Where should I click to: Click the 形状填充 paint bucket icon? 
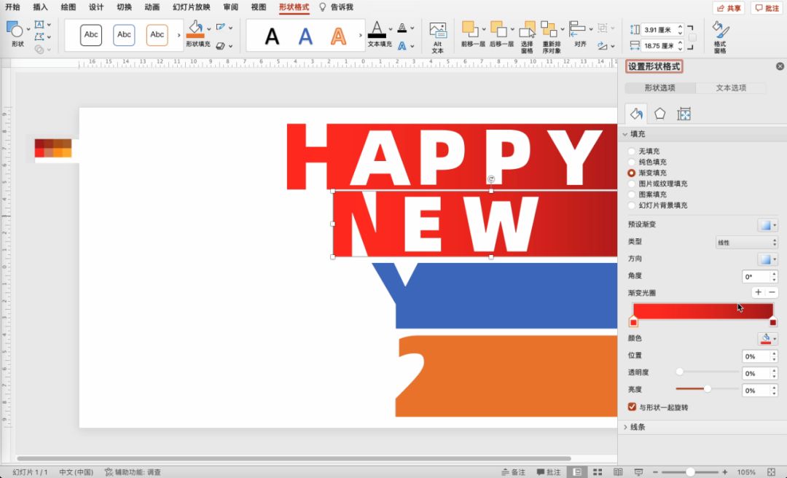195,29
